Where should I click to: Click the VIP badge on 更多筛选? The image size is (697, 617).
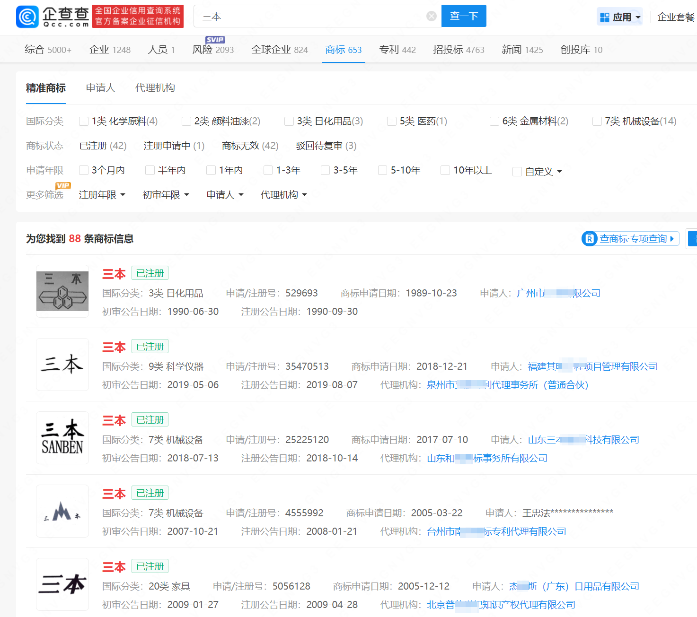(63, 185)
